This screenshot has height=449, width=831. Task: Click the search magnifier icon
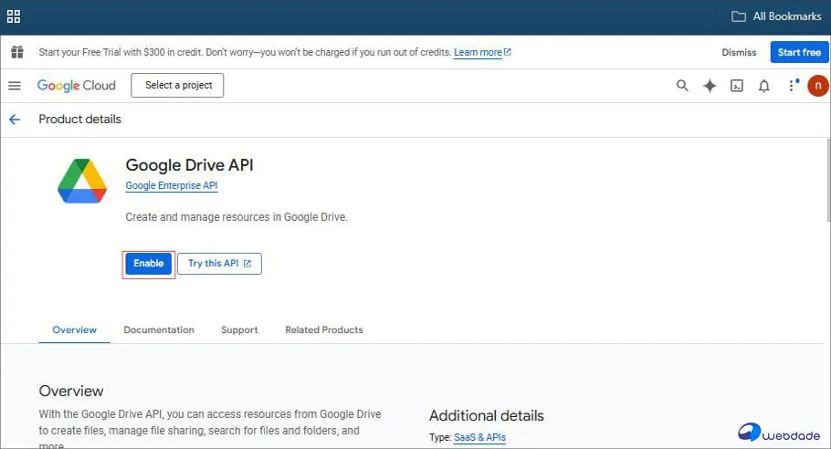[682, 86]
